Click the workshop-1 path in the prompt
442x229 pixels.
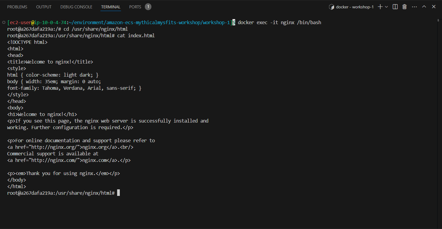coord(217,22)
